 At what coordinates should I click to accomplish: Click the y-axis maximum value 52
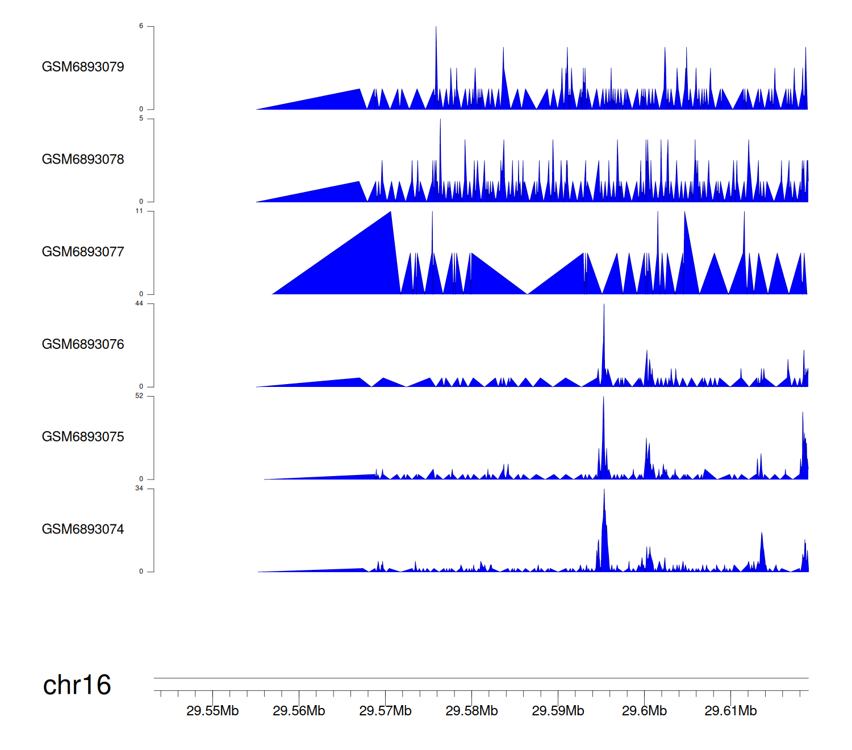pyautogui.click(x=139, y=396)
